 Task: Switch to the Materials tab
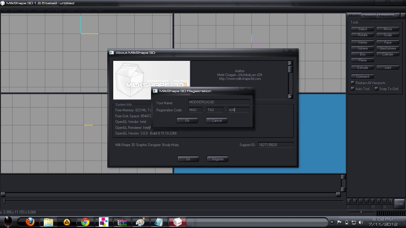tap(385, 16)
